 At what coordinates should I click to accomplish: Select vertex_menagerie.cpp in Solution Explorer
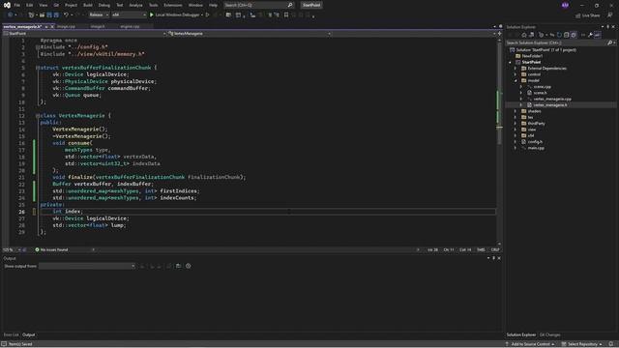click(x=552, y=99)
